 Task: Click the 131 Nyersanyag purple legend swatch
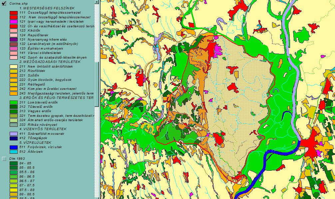tap(13, 39)
